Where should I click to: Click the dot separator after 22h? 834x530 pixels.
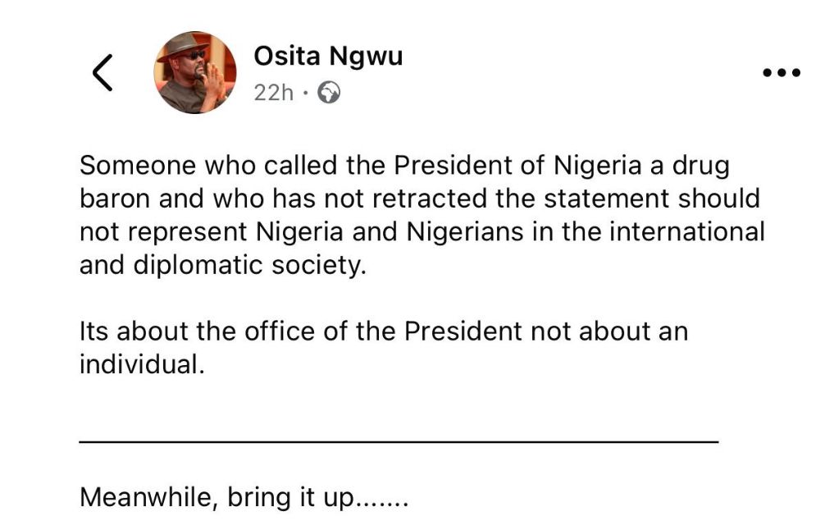click(305, 93)
